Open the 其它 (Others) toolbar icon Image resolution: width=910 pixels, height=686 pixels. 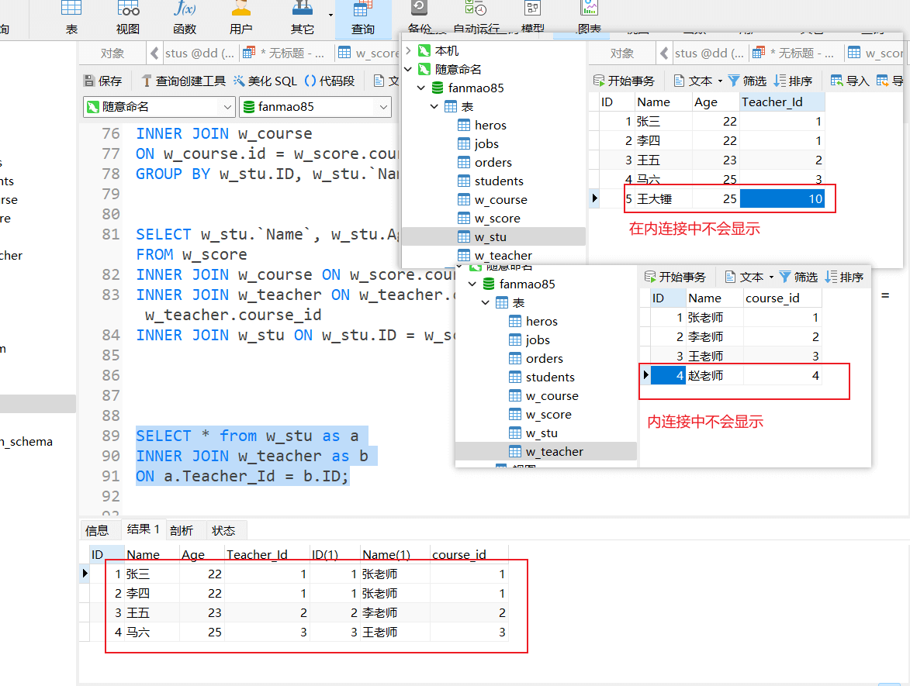302,17
